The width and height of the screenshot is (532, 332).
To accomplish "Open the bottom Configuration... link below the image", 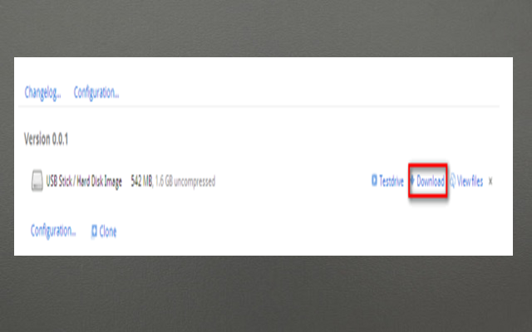I will (53, 231).
